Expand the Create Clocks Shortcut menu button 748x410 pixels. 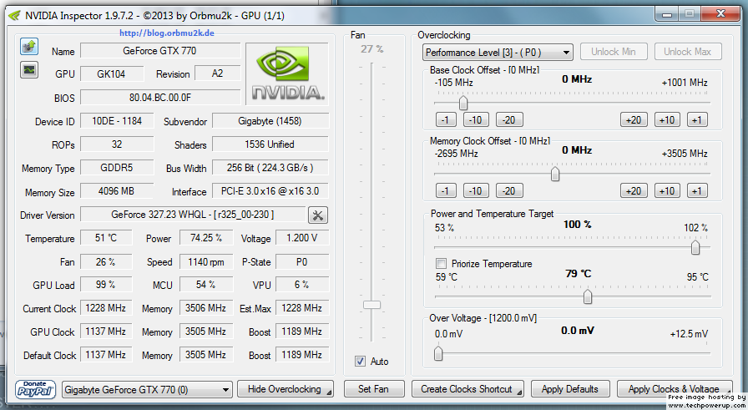(x=467, y=389)
